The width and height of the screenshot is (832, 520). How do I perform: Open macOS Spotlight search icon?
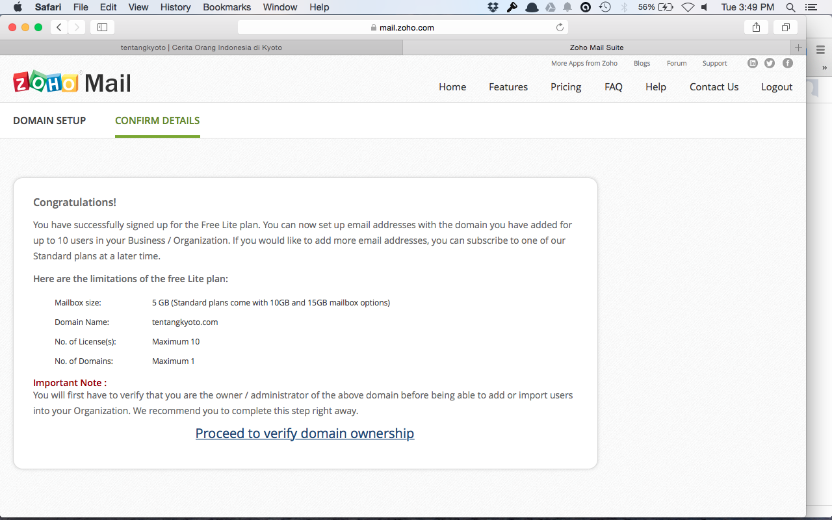[x=790, y=7]
